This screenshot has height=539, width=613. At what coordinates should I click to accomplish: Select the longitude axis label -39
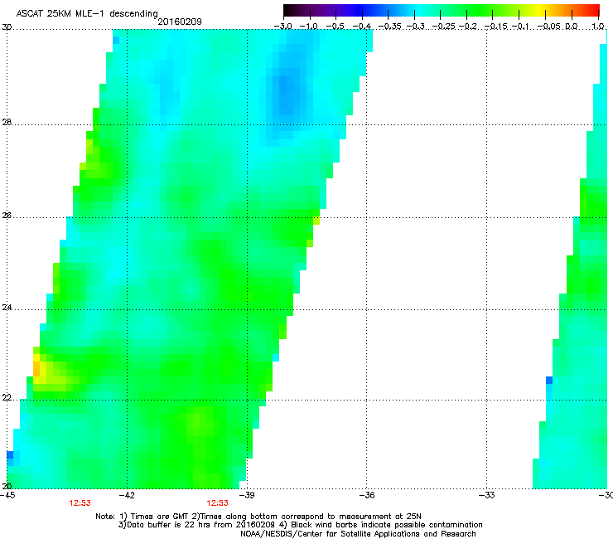click(x=247, y=495)
